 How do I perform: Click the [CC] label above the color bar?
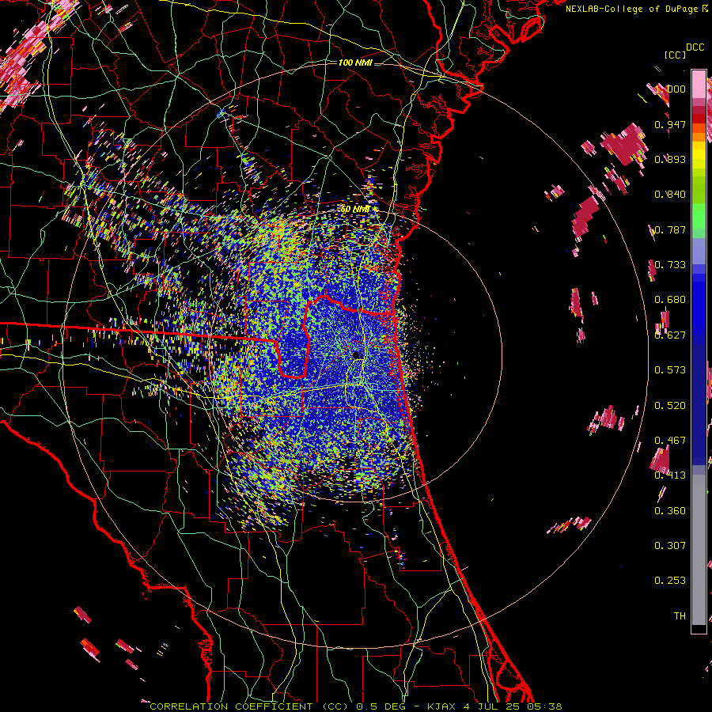point(676,55)
